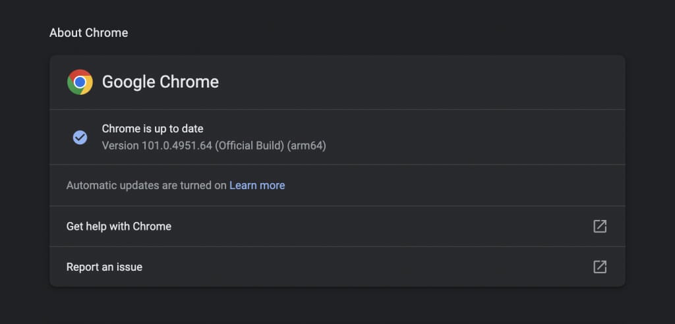This screenshot has height=324, width=675.
Task: Click the version number 101.0.4951.64
Action: click(x=177, y=146)
